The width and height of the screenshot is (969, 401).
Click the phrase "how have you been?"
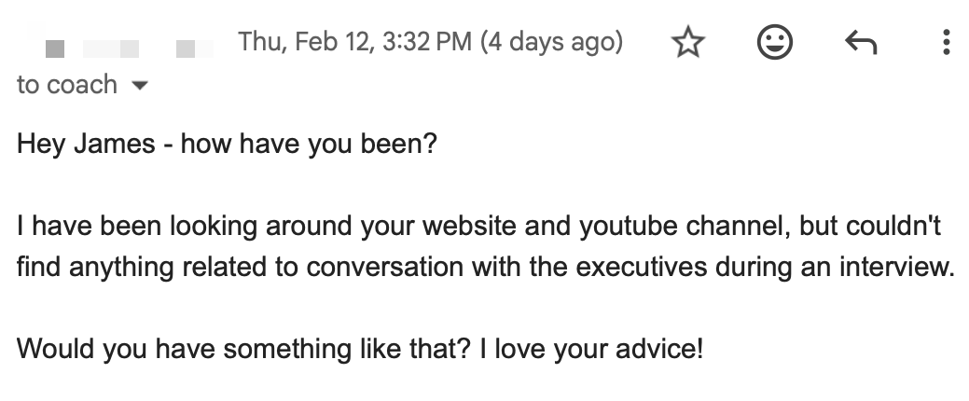click(309, 146)
